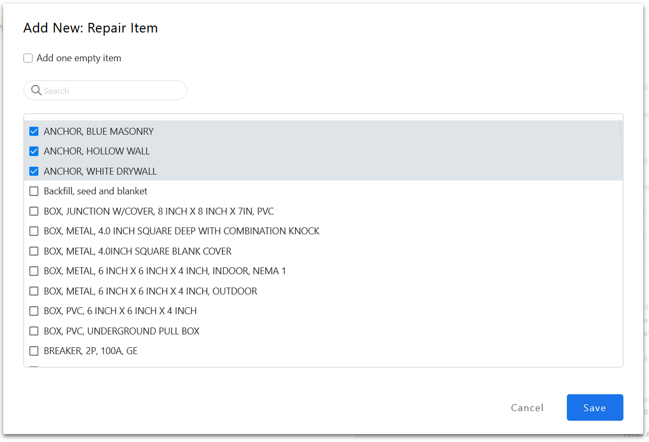This screenshot has height=442, width=649.
Task: Cancel the Add New Repair Item dialog
Action: (x=527, y=408)
